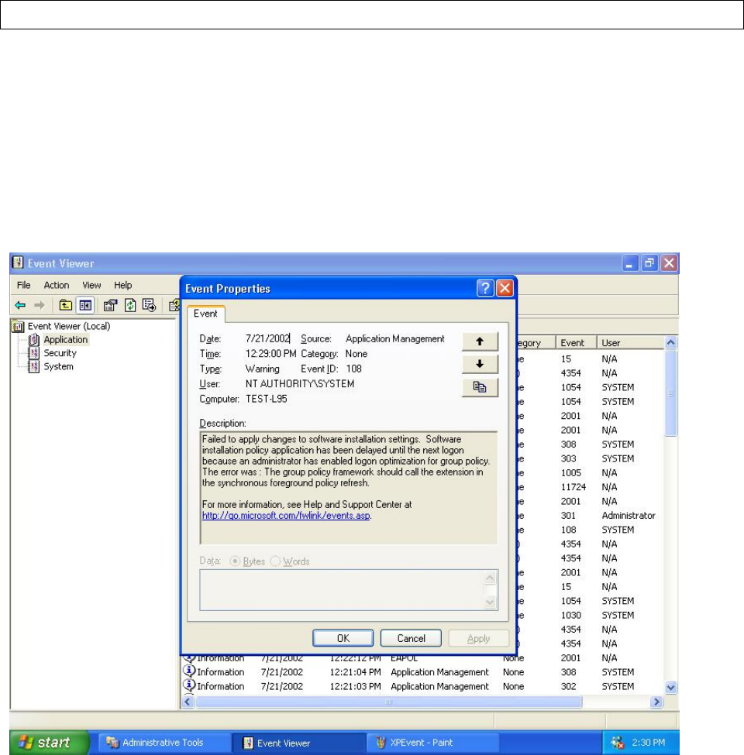Image resolution: width=744 pixels, height=755 pixels.
Task: Click inside the empty Data text box
Action: [342, 590]
